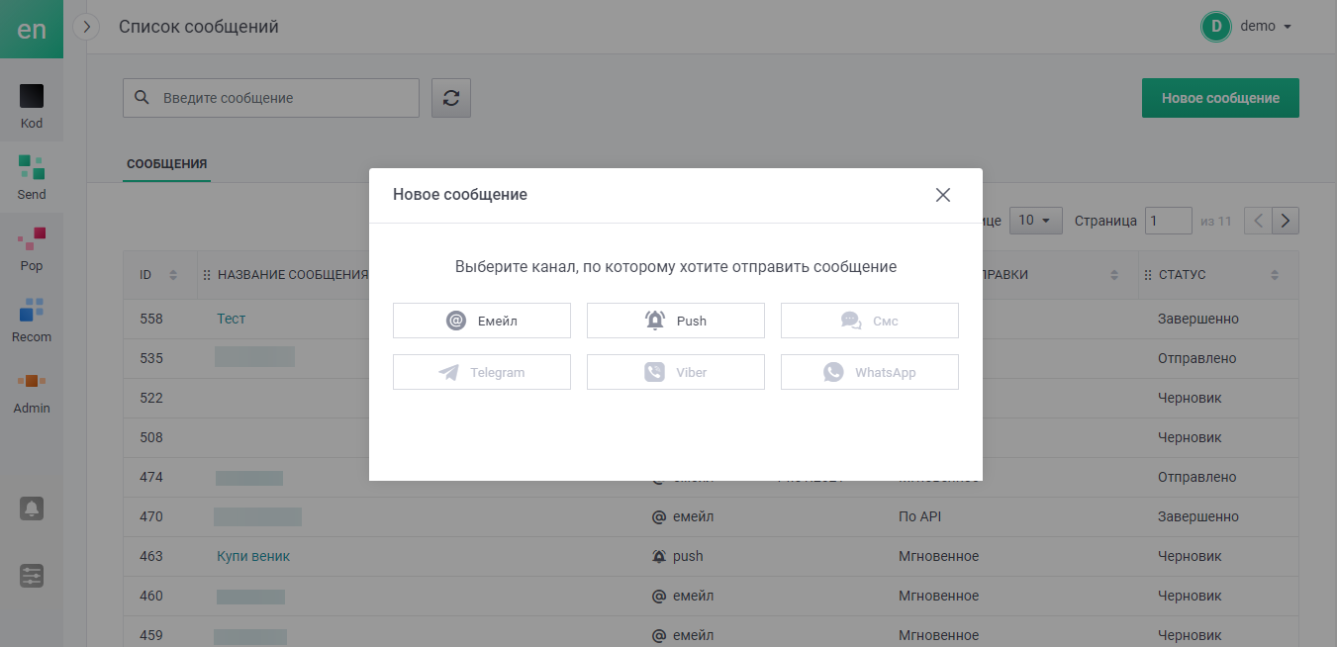Choose the Telegram channel button
This screenshot has width=1337, height=647.
pyautogui.click(x=482, y=372)
